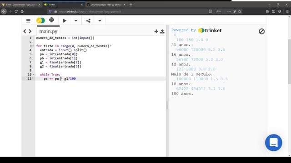Click code line 'pa += pa * g1/100'
The width and height of the screenshot is (291, 163).
(x=60, y=78)
